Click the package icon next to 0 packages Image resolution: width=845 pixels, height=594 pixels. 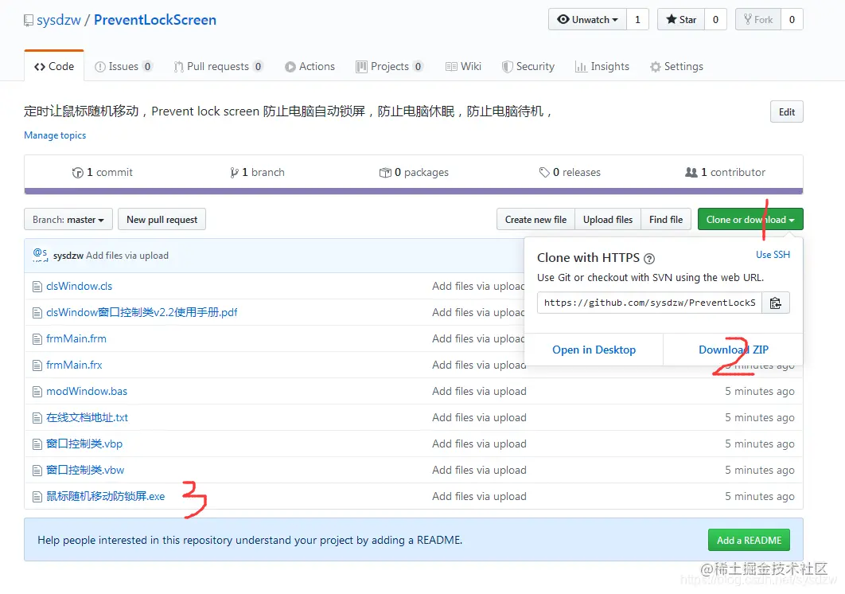click(x=385, y=172)
